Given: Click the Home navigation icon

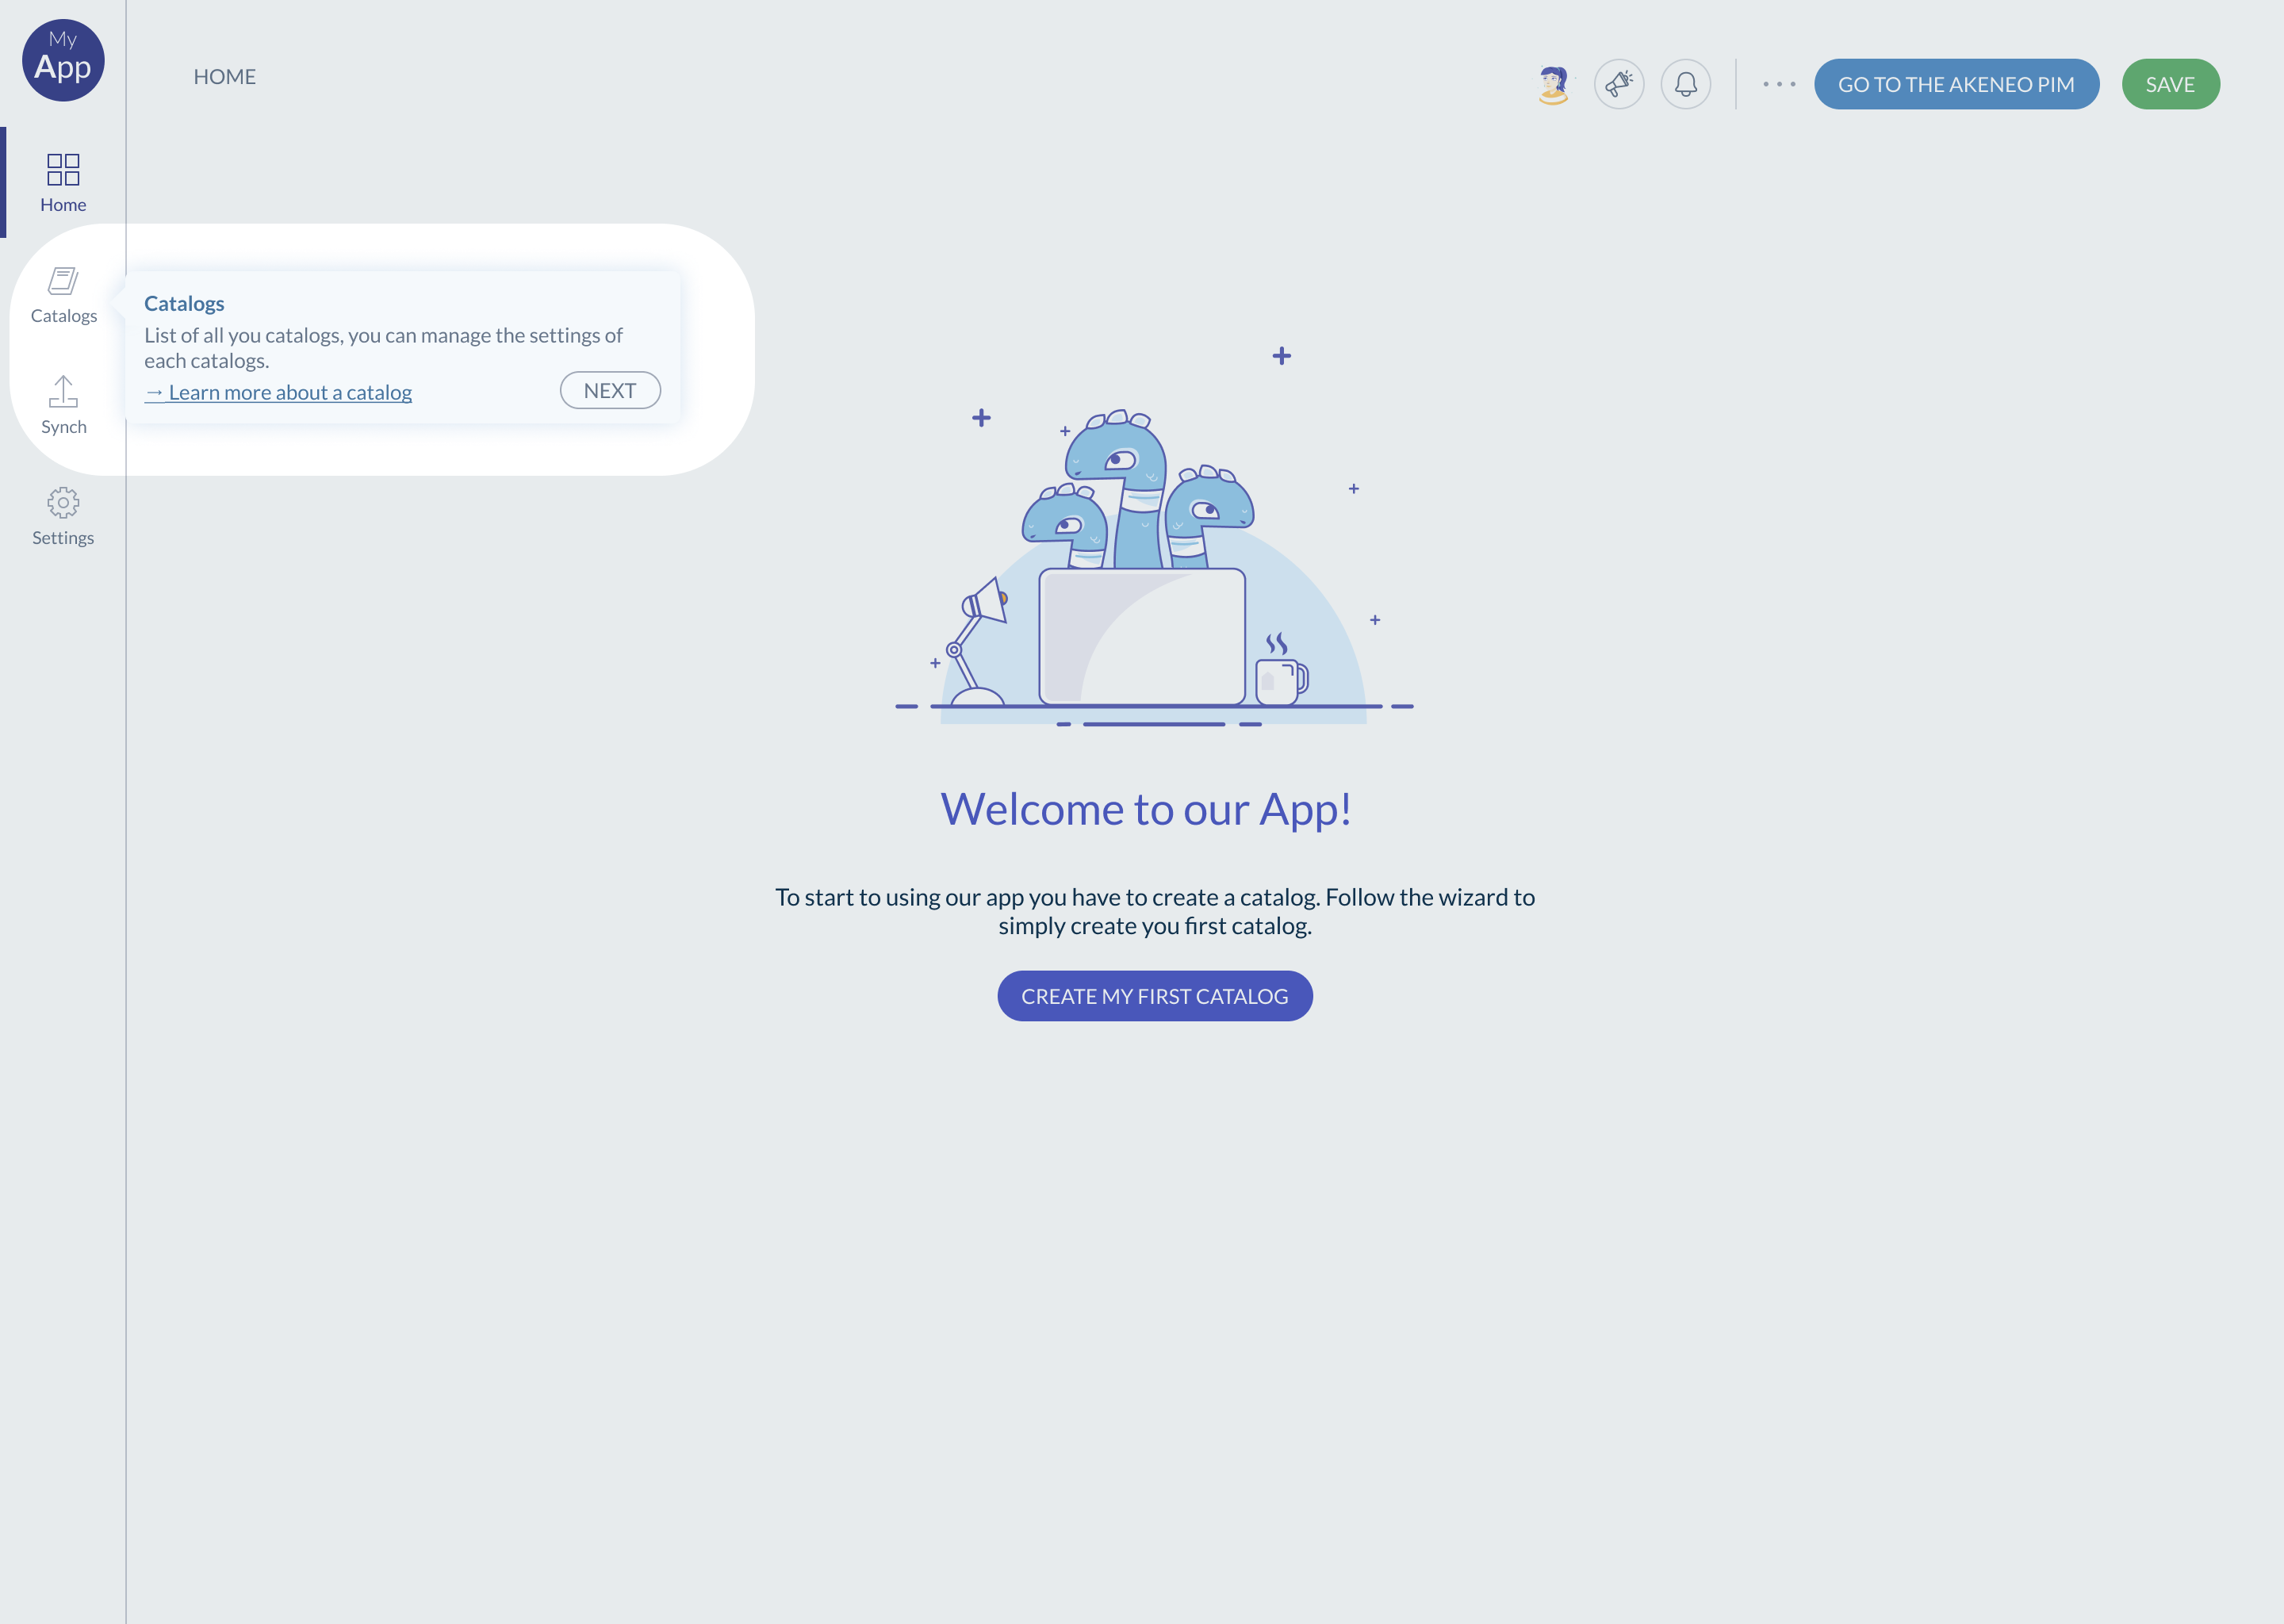Looking at the screenshot, I should (63, 169).
